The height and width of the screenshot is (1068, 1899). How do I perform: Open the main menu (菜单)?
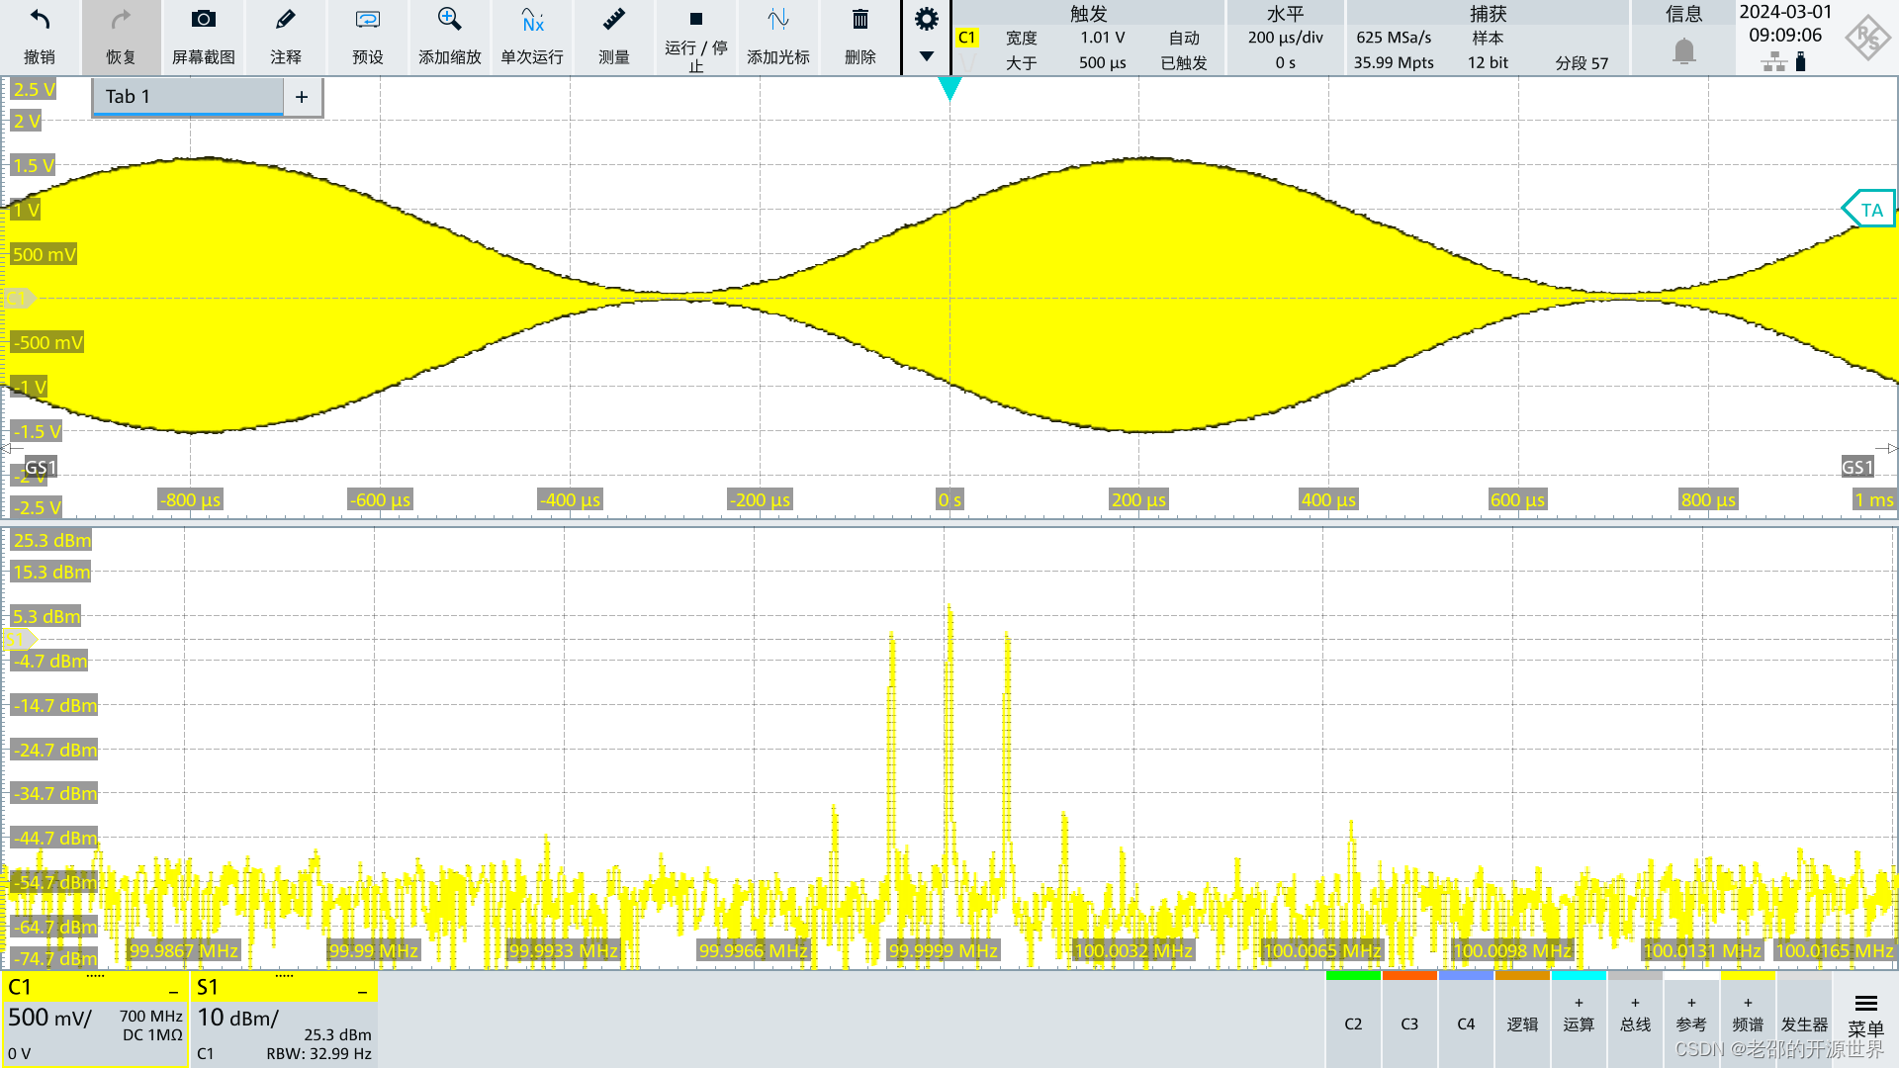point(1865,1017)
